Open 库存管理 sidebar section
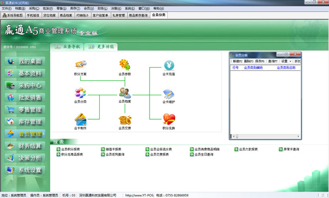The width and height of the screenshot is (329, 198). [25, 122]
